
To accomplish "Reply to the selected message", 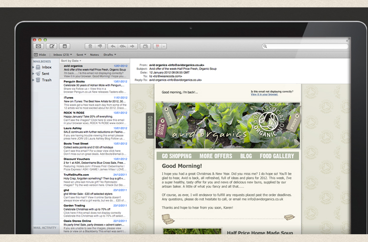I will click(113, 46).
